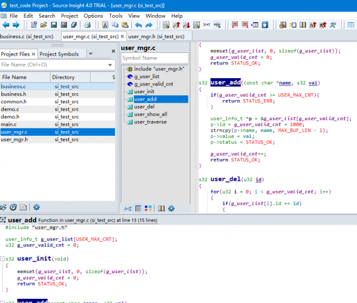The height and width of the screenshot is (303, 357).
Task: Create a new file with New icon
Action: tap(34, 25)
